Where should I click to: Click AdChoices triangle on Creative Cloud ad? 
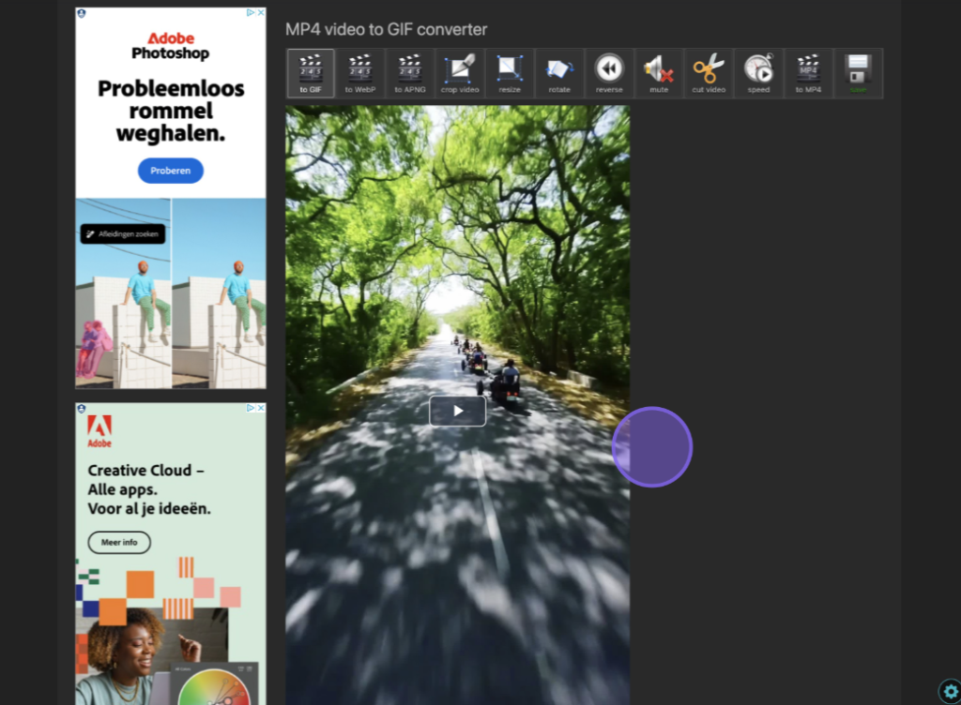(x=251, y=408)
